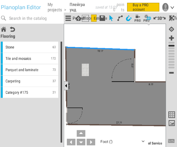
Task: Zoom out with the minus icon
Action: click(x=171, y=73)
